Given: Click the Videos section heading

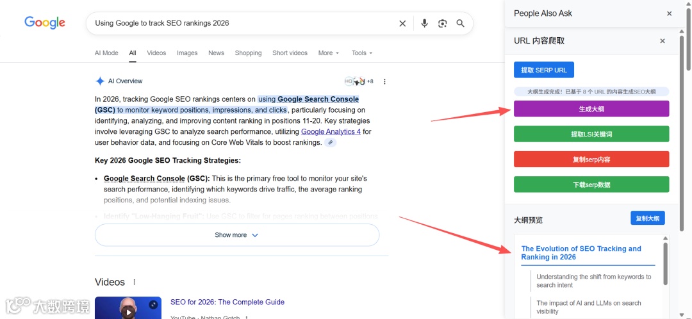Looking at the screenshot, I should coord(110,282).
